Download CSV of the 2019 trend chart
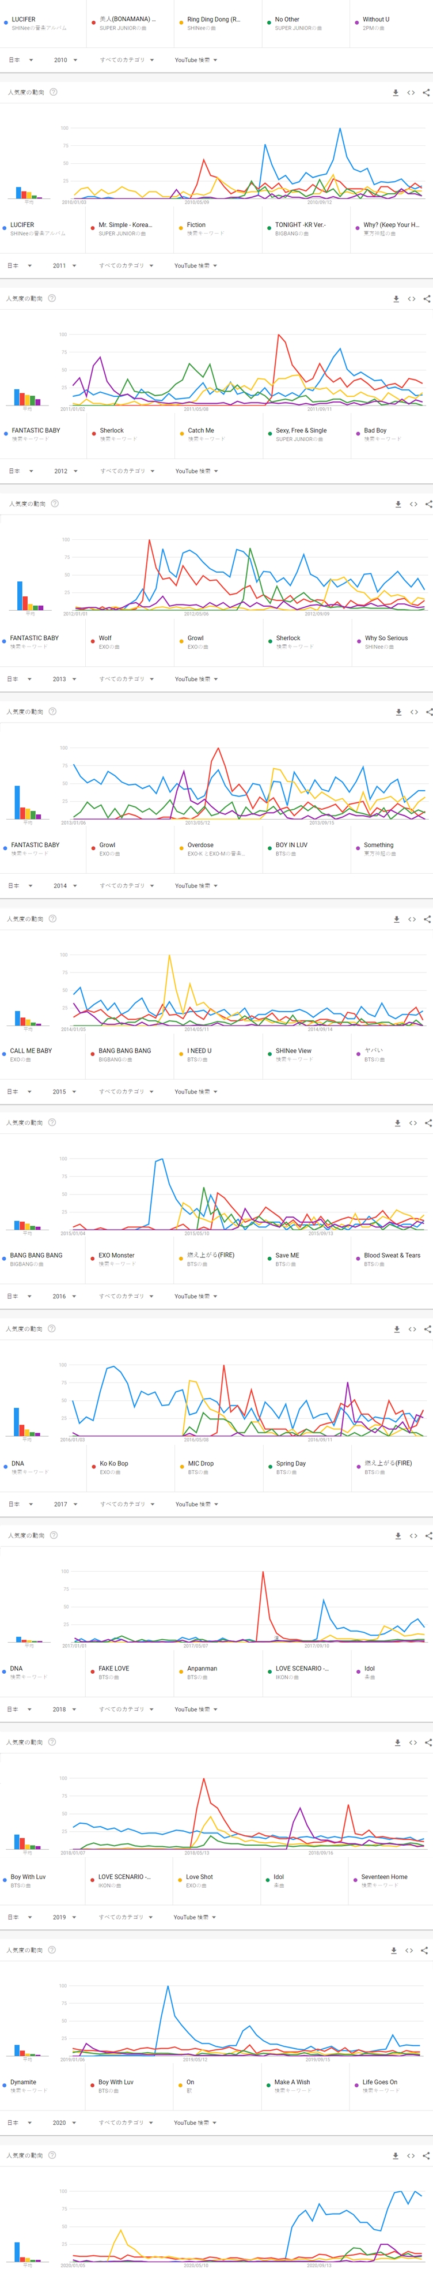Viewport: 433px width, 2269px height. 393,1950
